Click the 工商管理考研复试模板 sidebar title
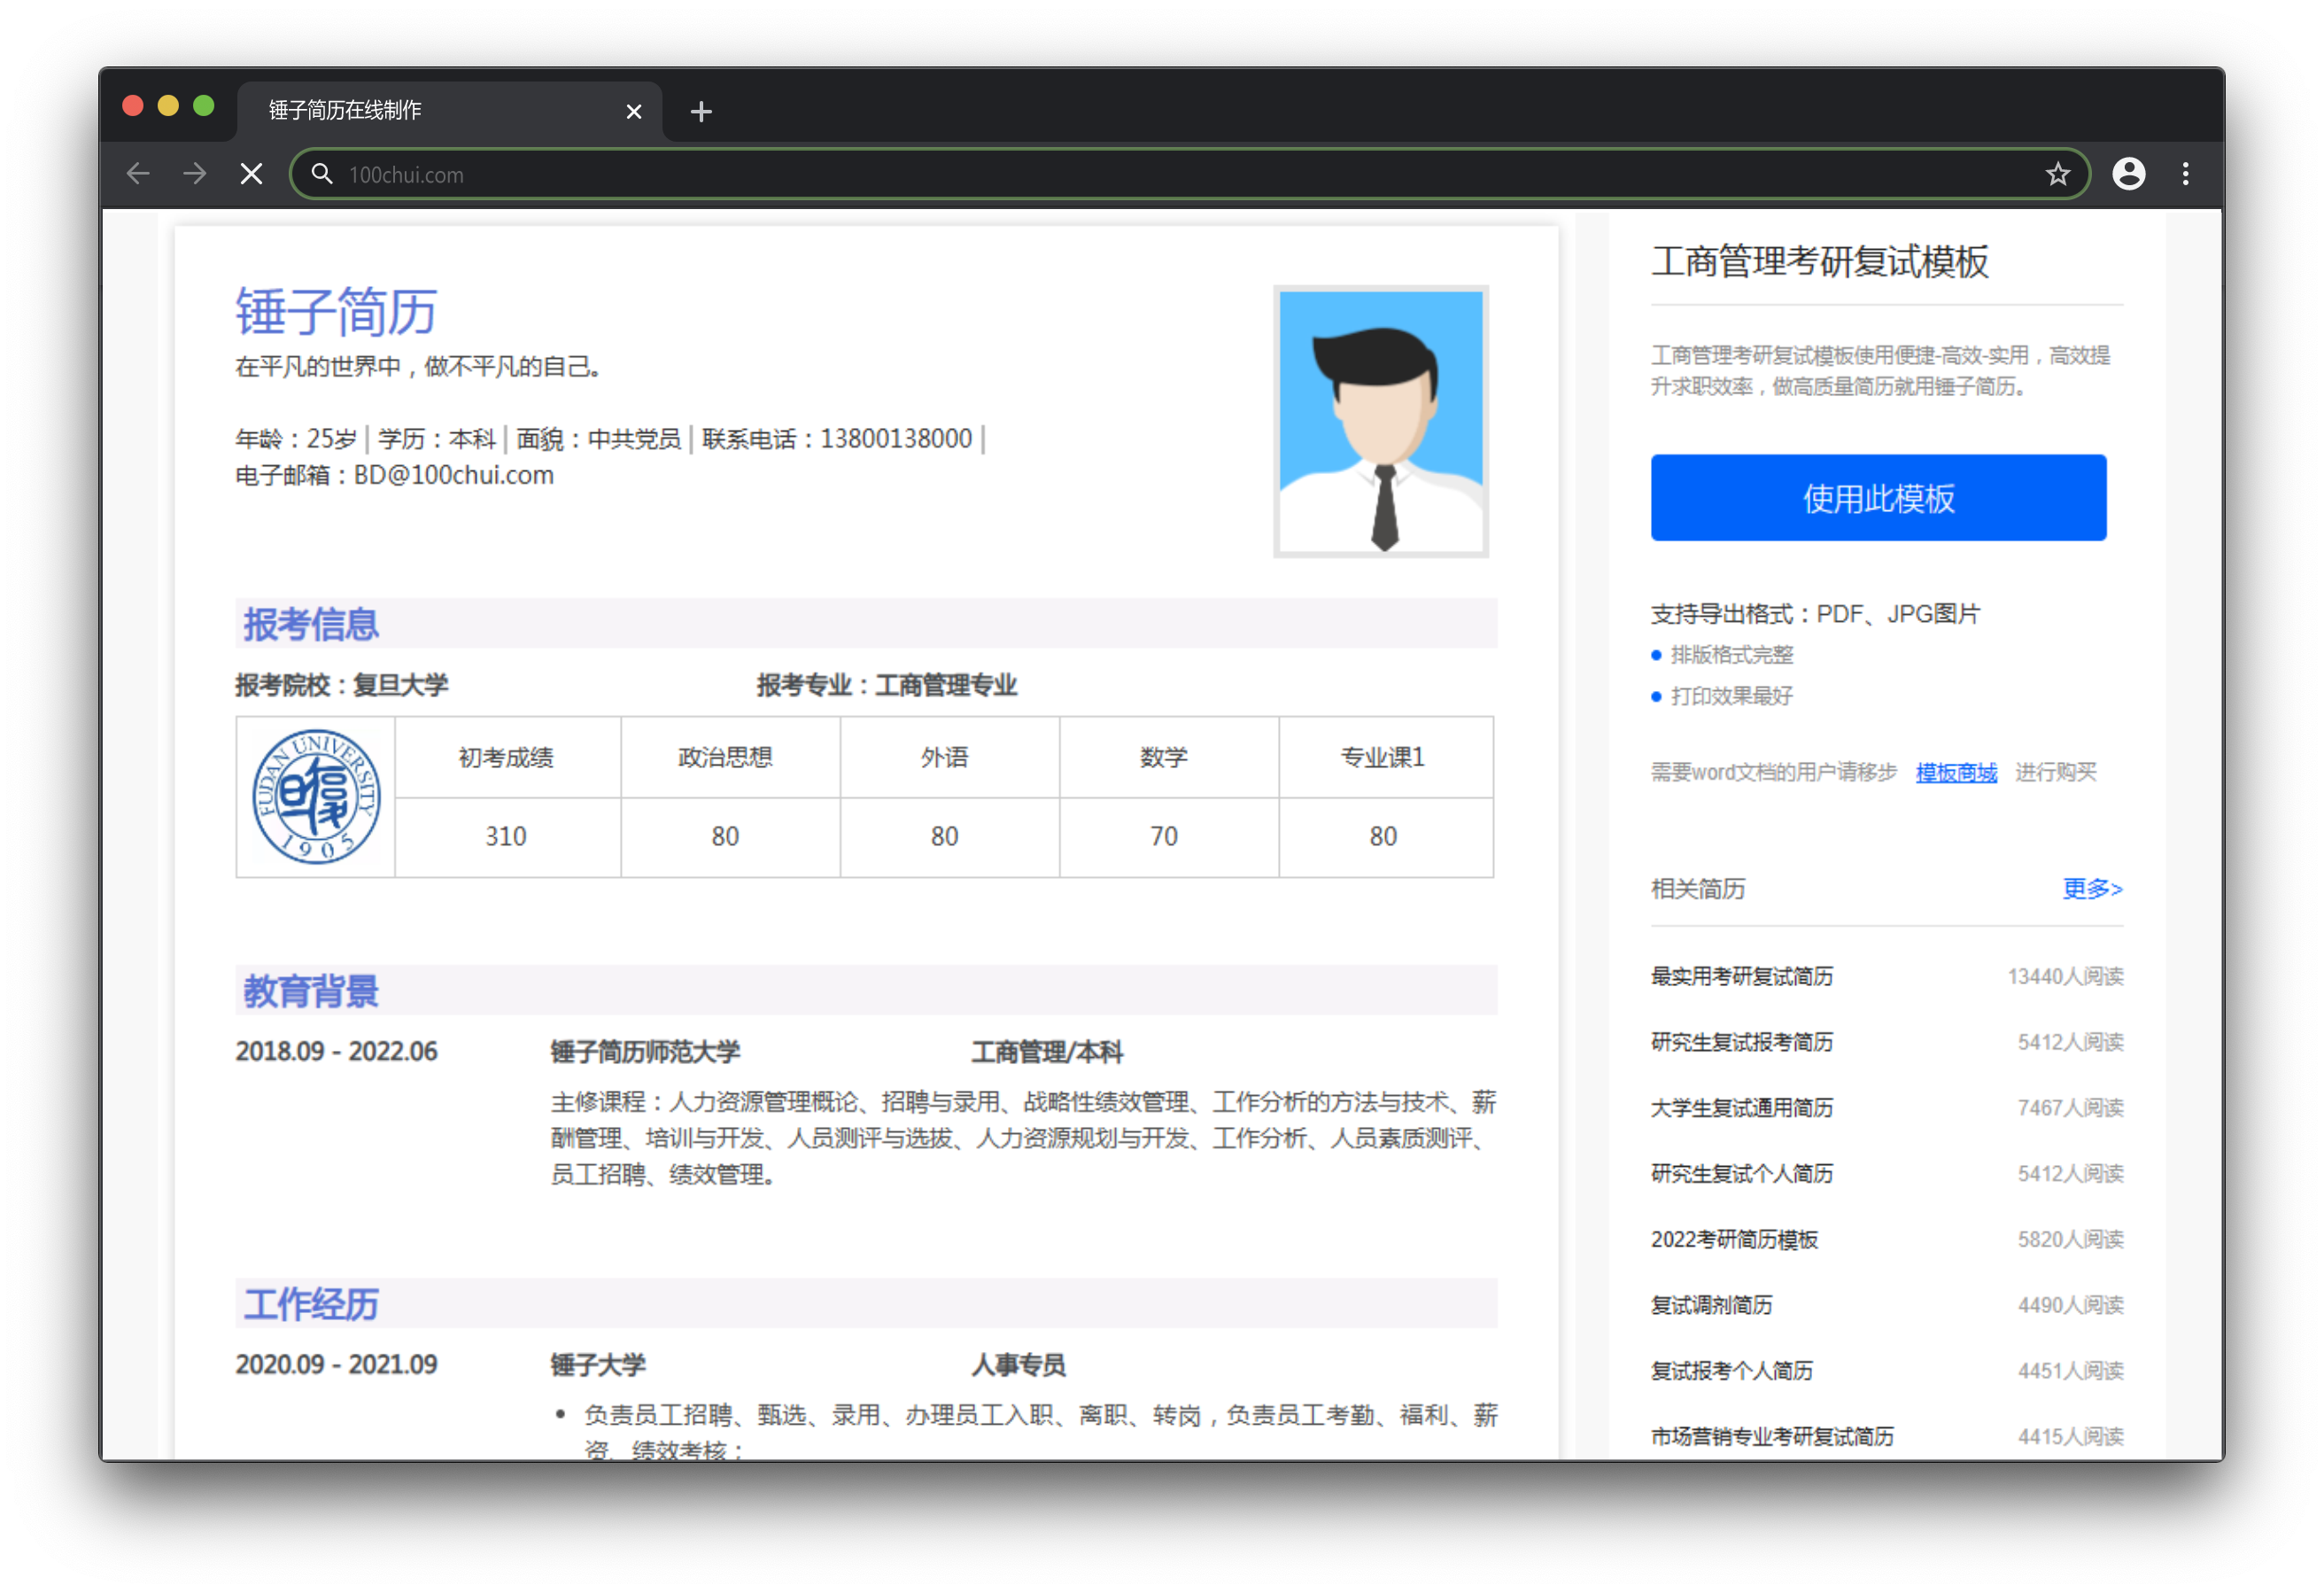 point(1820,261)
